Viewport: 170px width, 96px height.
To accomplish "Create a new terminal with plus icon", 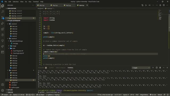I will pos(153,68).
